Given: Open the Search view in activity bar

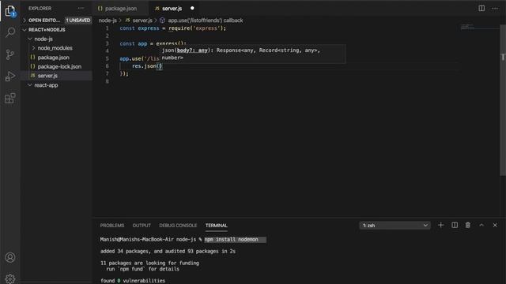Looking at the screenshot, I should coord(10,32).
